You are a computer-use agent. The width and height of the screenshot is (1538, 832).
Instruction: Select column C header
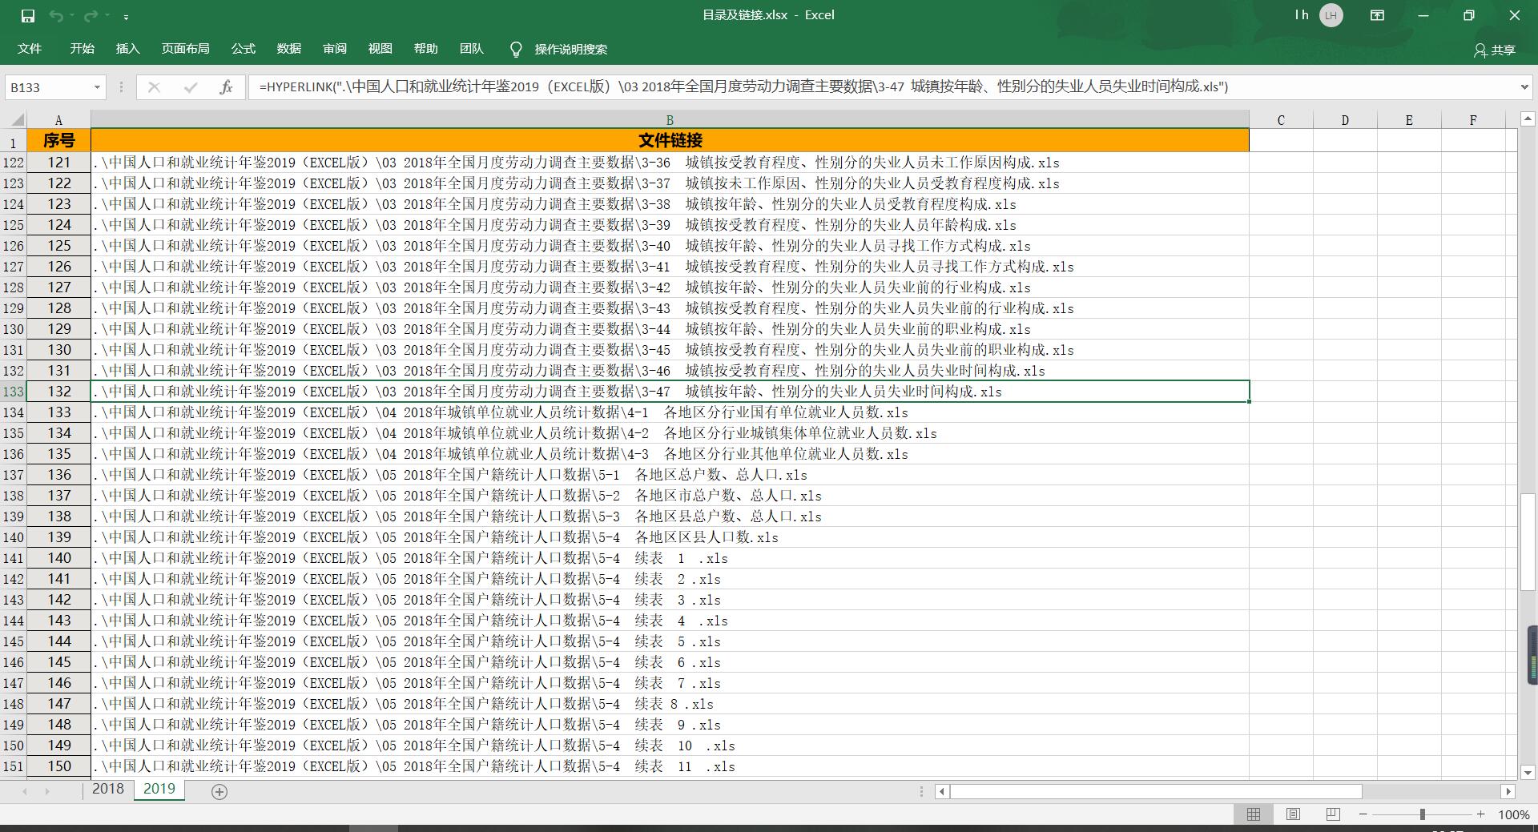(1281, 120)
